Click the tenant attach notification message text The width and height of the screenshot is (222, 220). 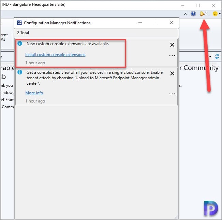click(94, 78)
